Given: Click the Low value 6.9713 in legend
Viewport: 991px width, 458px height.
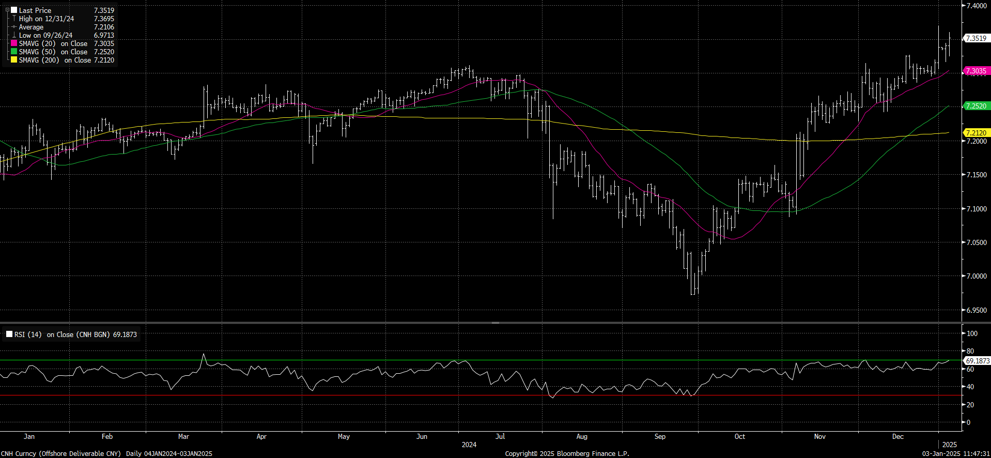Looking at the screenshot, I should tap(104, 35).
